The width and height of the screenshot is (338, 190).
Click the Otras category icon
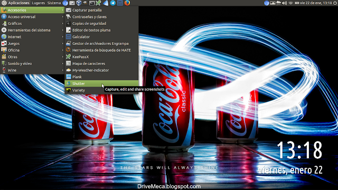[4, 57]
